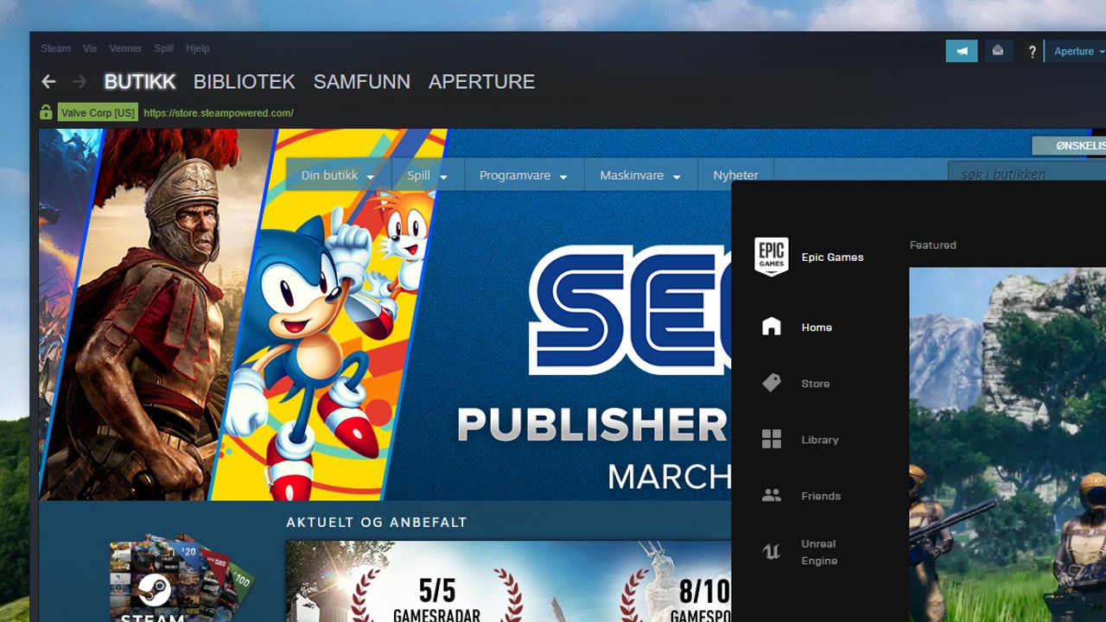
Task: Expand the Din butikk dropdown
Action: 337,175
